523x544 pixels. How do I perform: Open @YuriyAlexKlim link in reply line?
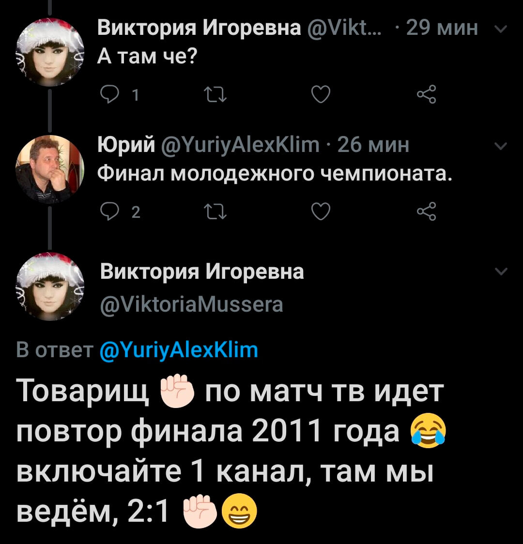179,350
